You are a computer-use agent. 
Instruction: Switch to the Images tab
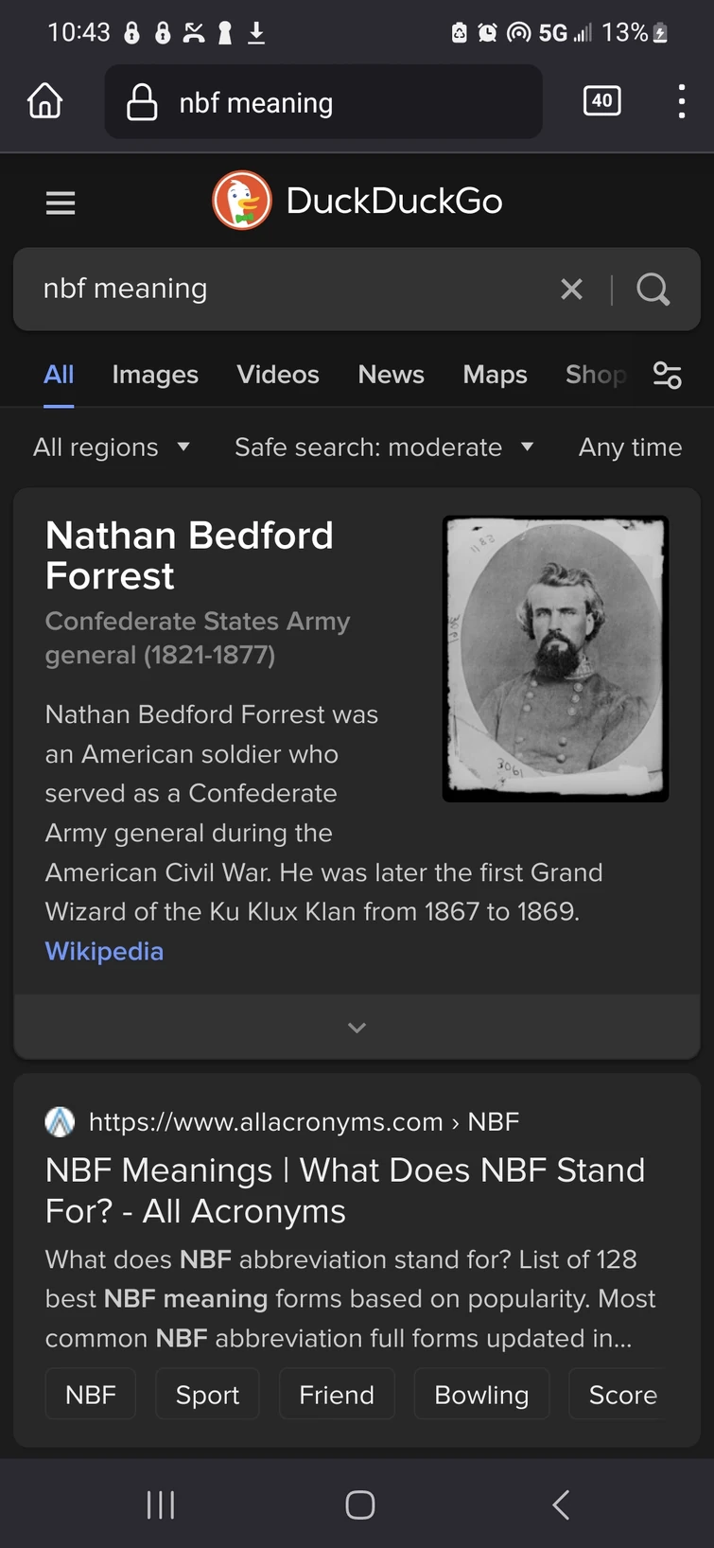[x=155, y=375]
